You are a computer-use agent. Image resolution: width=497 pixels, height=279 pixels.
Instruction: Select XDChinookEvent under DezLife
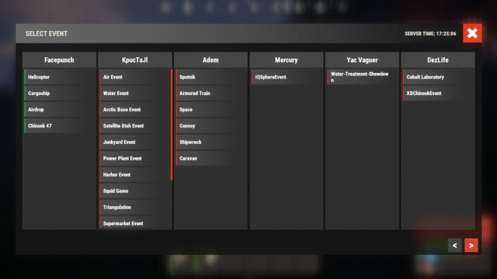pos(438,93)
